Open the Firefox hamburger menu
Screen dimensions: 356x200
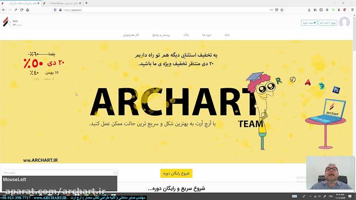(352, 10)
